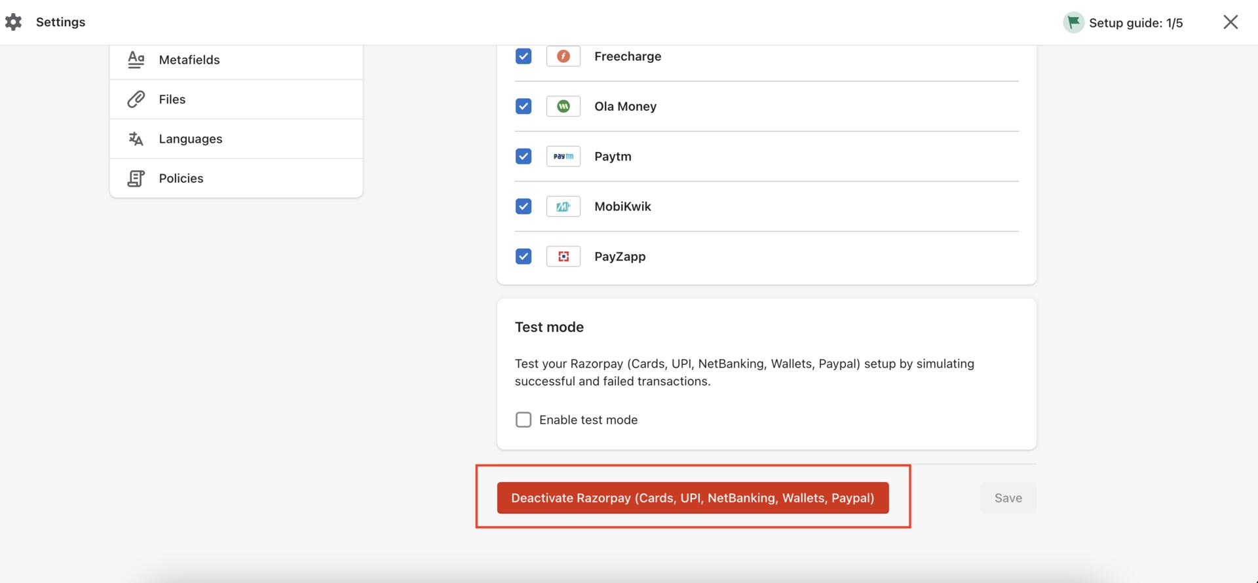Open Policies settings section

click(236, 178)
